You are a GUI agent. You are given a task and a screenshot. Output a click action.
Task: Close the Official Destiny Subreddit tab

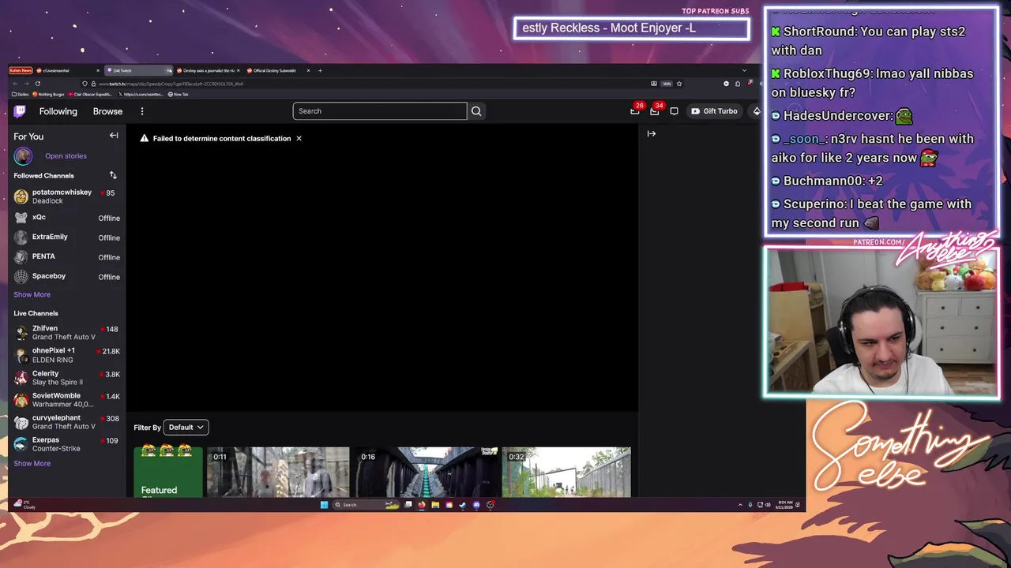pyautogui.click(x=308, y=70)
